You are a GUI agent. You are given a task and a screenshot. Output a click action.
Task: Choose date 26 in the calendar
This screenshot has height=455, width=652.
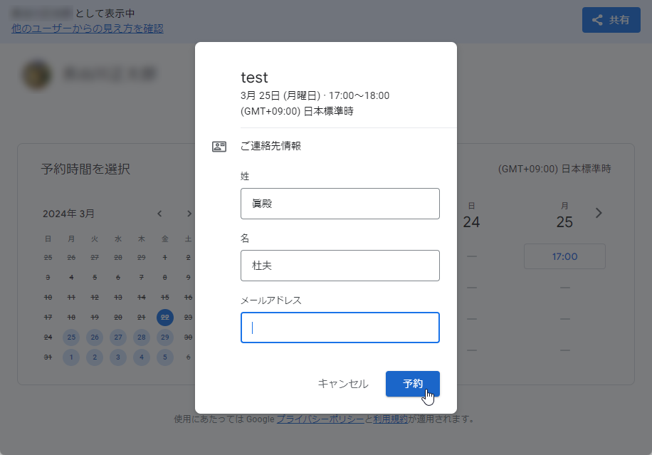94,337
